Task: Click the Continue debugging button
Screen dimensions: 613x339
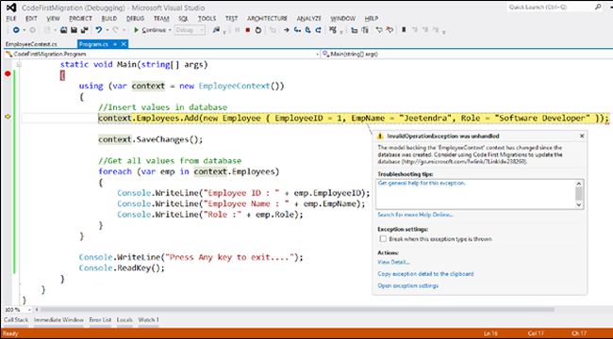Action: pyautogui.click(x=152, y=30)
